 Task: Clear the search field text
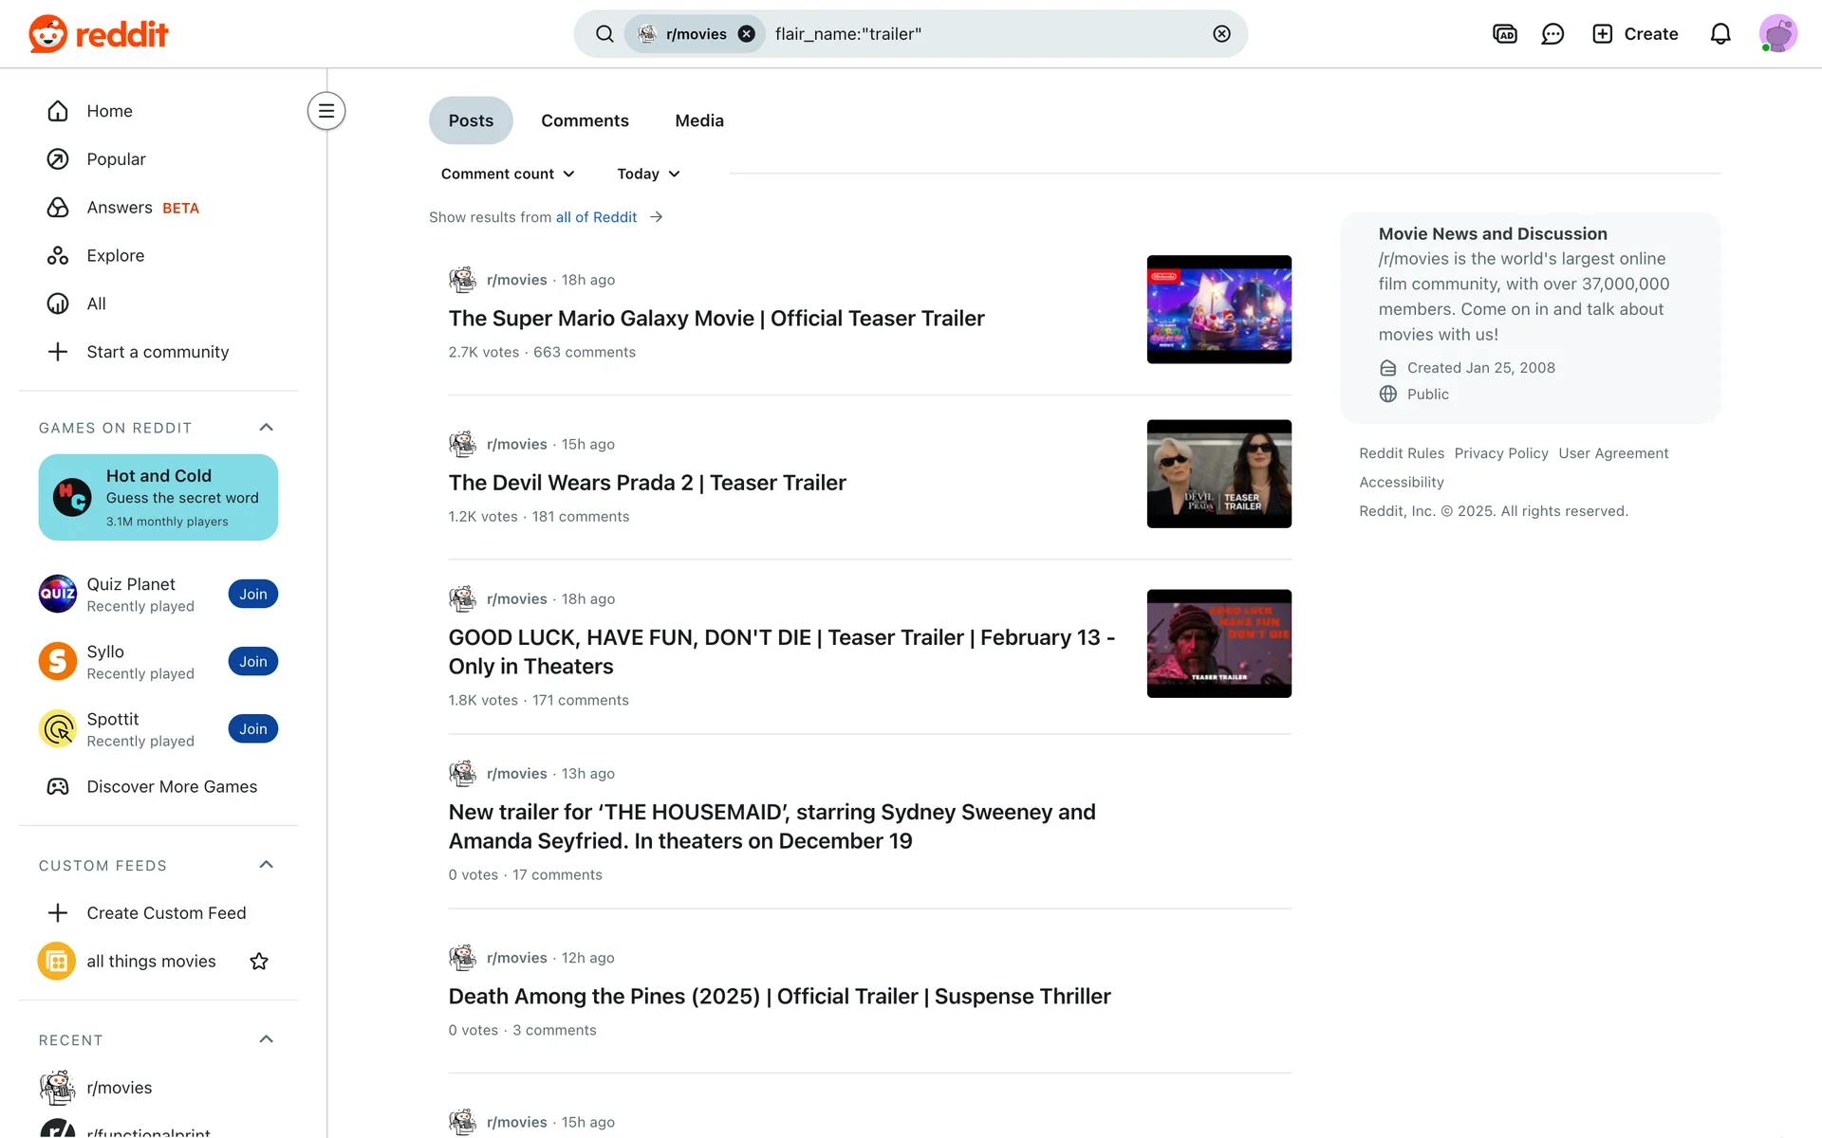click(1221, 34)
